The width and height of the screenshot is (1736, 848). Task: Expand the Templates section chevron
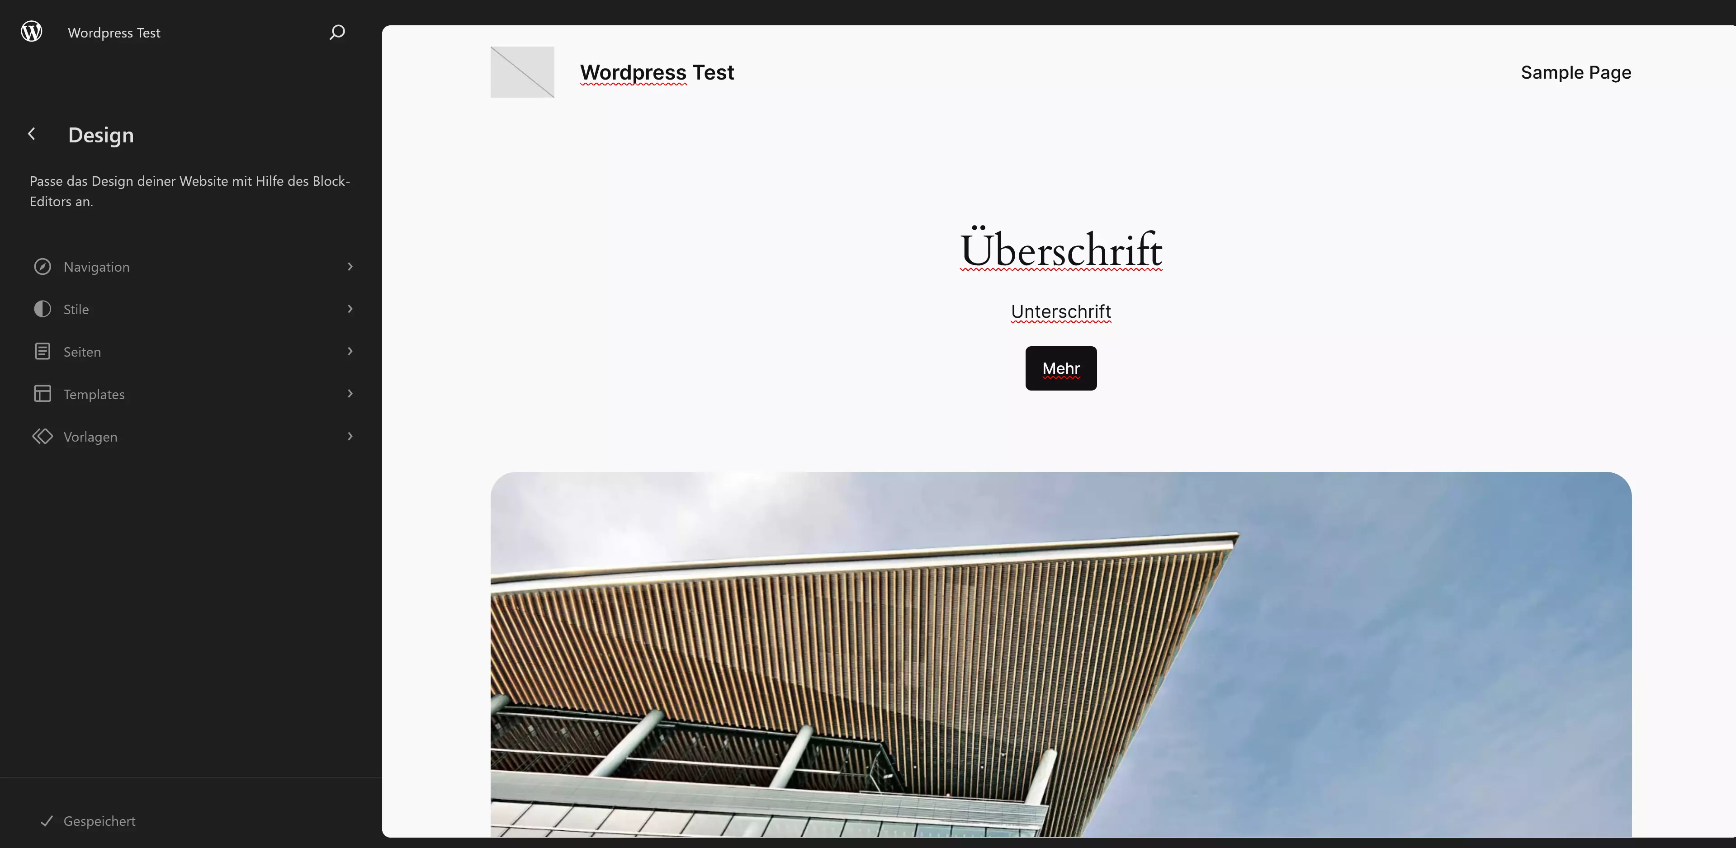(x=350, y=393)
